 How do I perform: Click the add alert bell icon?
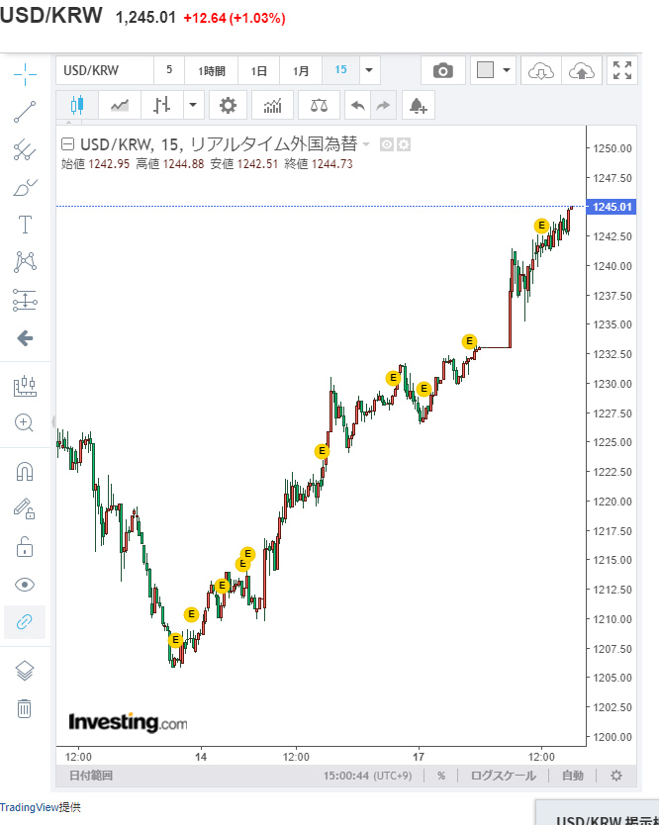click(x=418, y=105)
